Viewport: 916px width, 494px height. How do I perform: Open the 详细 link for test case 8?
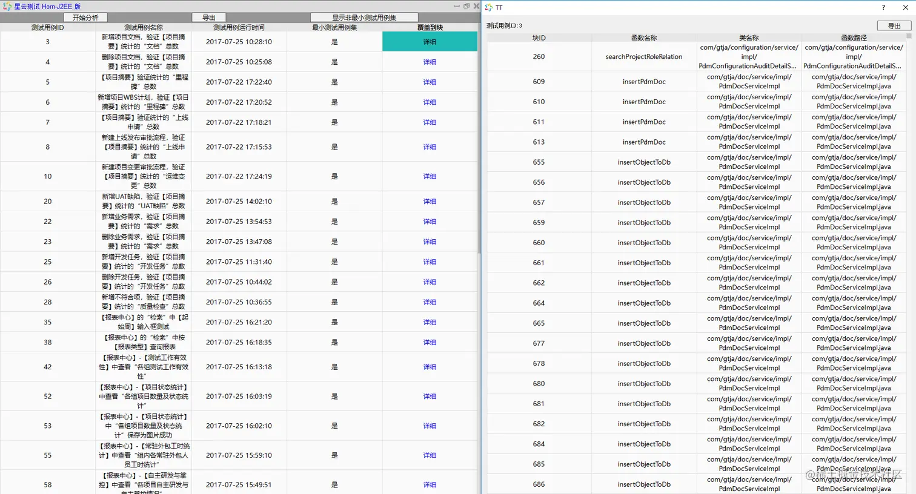point(430,147)
